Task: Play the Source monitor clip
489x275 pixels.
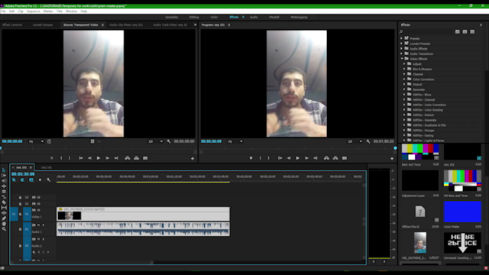Action: pyautogui.click(x=99, y=158)
